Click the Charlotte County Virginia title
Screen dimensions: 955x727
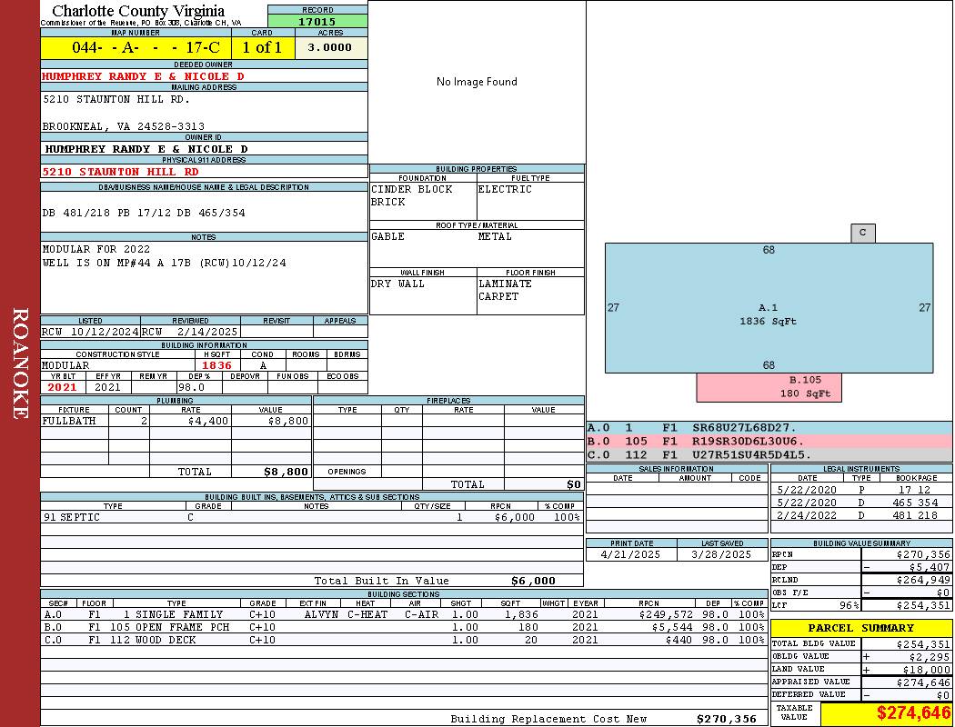click(138, 11)
